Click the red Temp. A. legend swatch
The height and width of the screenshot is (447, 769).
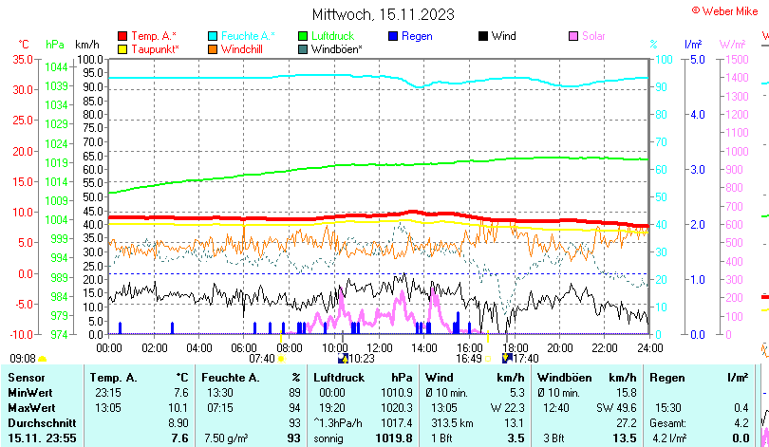click(122, 36)
